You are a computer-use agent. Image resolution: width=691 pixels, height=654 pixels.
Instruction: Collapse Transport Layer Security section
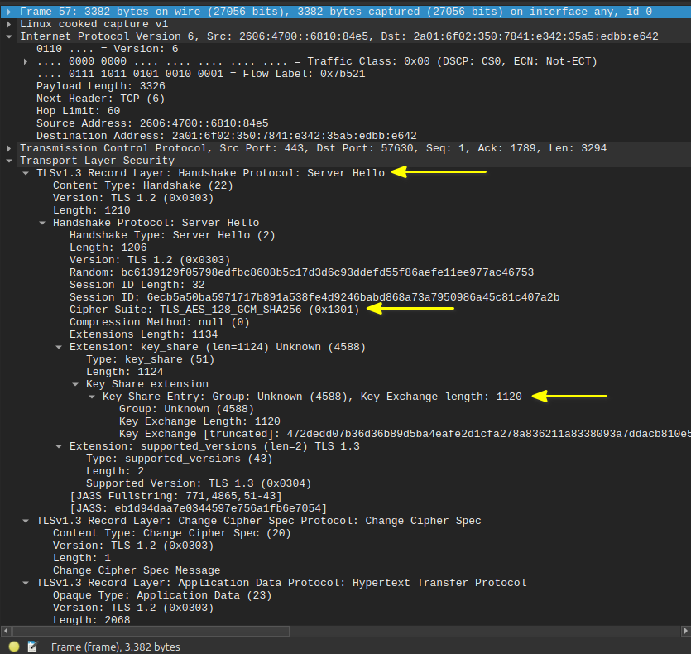(x=9, y=161)
